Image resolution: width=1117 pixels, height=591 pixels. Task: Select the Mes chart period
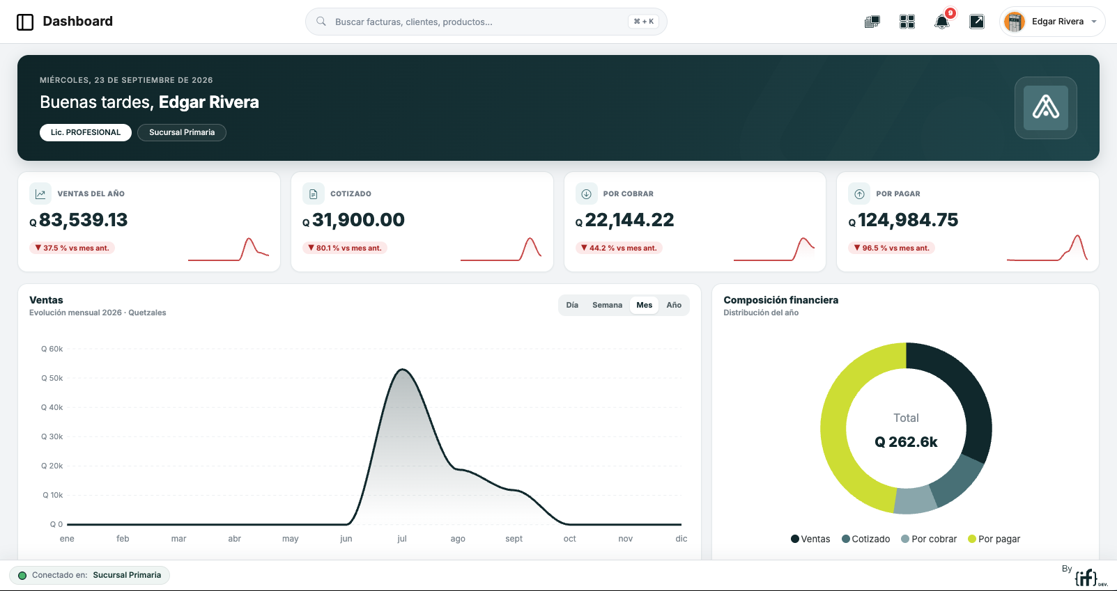point(645,305)
